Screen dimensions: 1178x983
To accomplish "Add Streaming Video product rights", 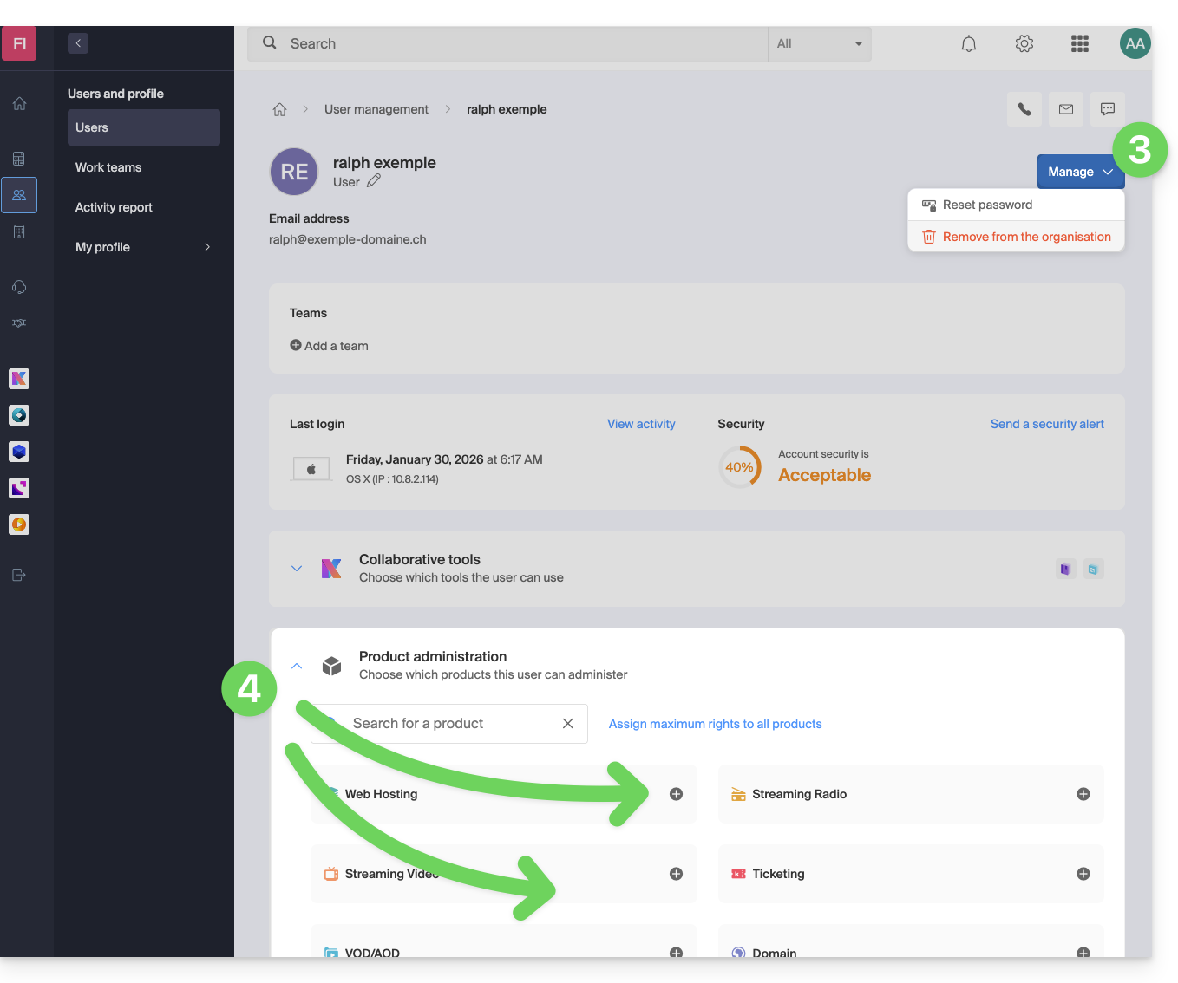I will [x=677, y=874].
